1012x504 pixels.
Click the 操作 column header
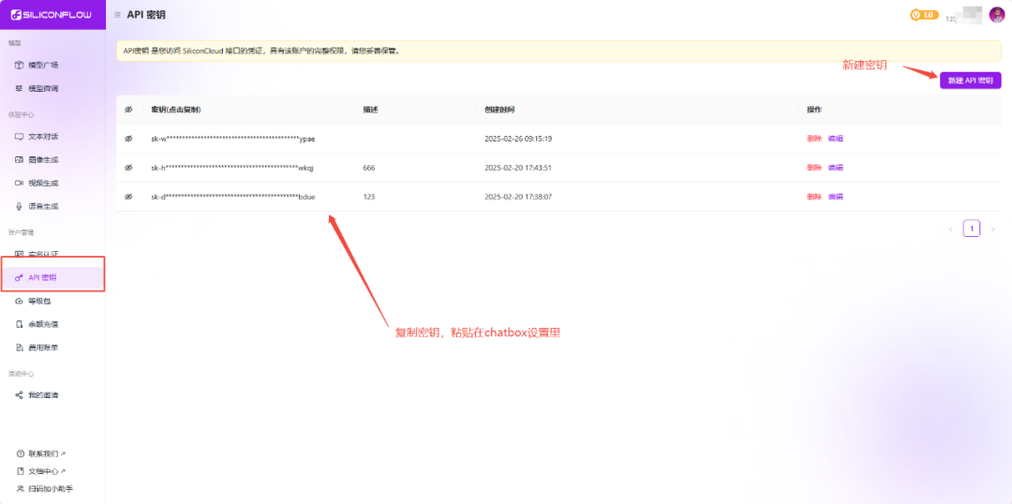pyautogui.click(x=814, y=110)
